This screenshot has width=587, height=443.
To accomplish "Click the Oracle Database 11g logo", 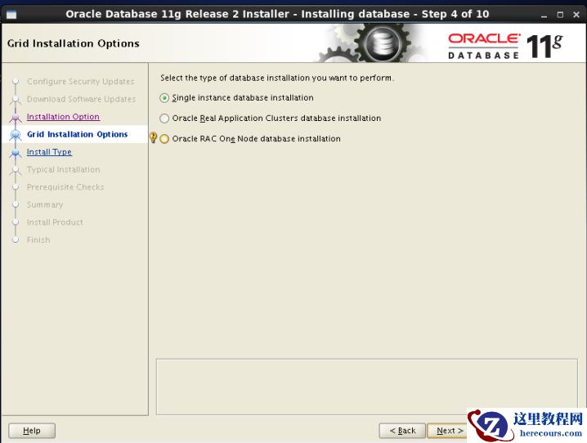I will tap(505, 46).
